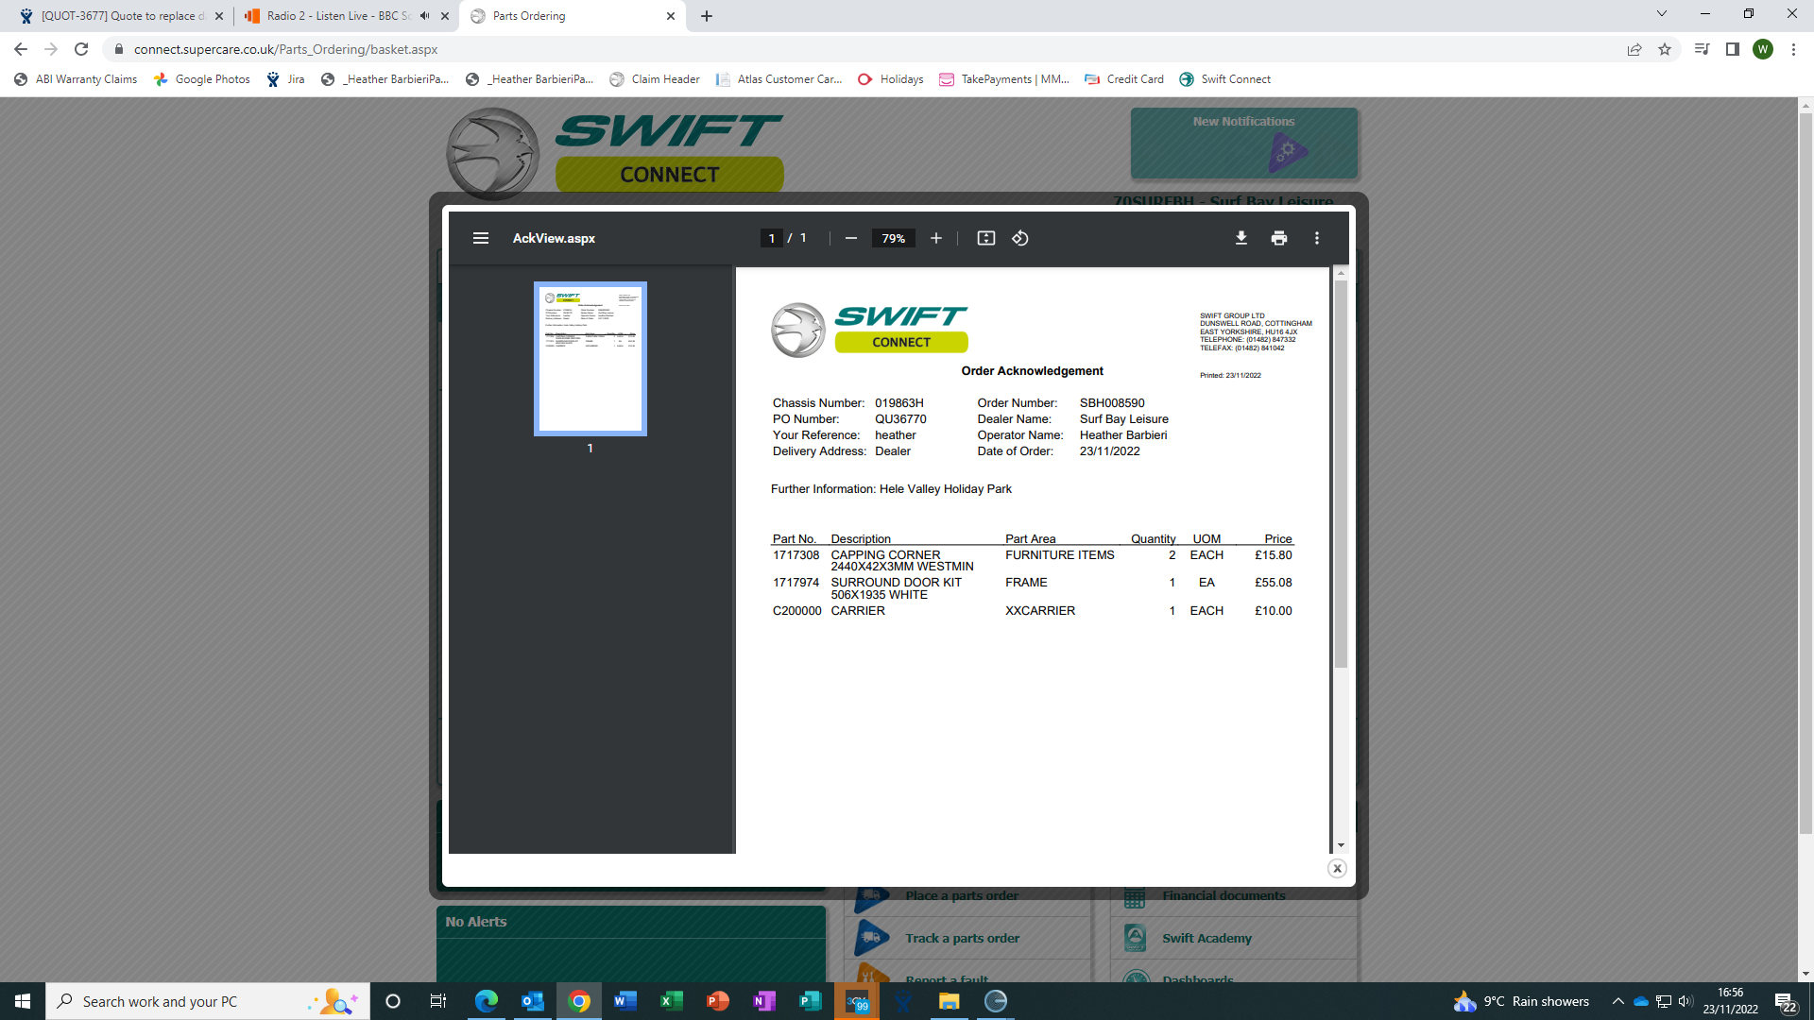Click the 79% zoom level field
The image size is (1814, 1020).
pos(893,238)
